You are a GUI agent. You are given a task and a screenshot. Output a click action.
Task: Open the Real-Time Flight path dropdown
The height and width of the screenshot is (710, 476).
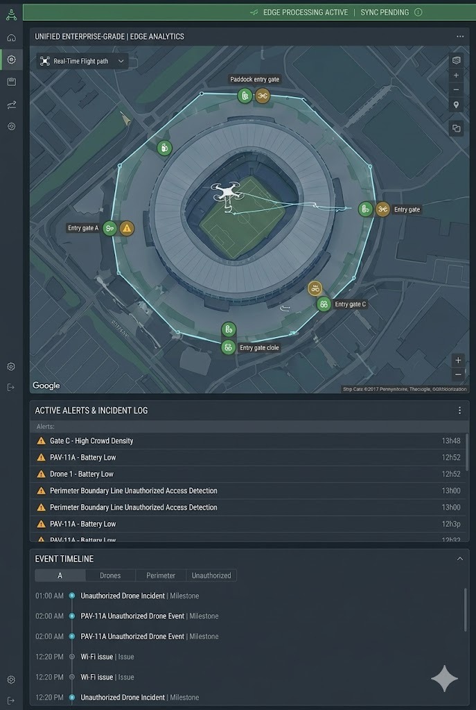pos(82,61)
